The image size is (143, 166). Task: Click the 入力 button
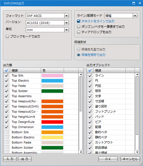(x=10, y=159)
